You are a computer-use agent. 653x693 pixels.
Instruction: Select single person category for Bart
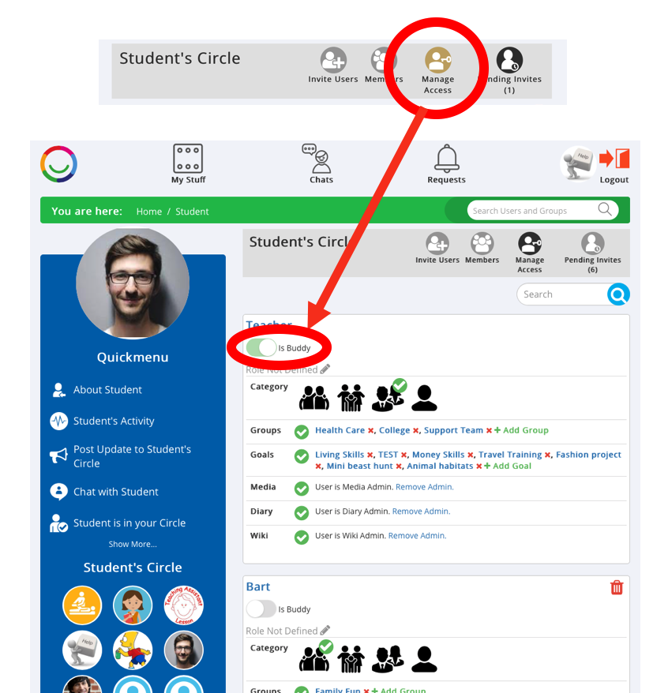[x=425, y=659]
